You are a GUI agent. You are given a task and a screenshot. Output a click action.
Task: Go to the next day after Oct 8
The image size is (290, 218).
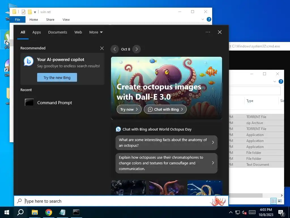pyautogui.click(x=137, y=49)
